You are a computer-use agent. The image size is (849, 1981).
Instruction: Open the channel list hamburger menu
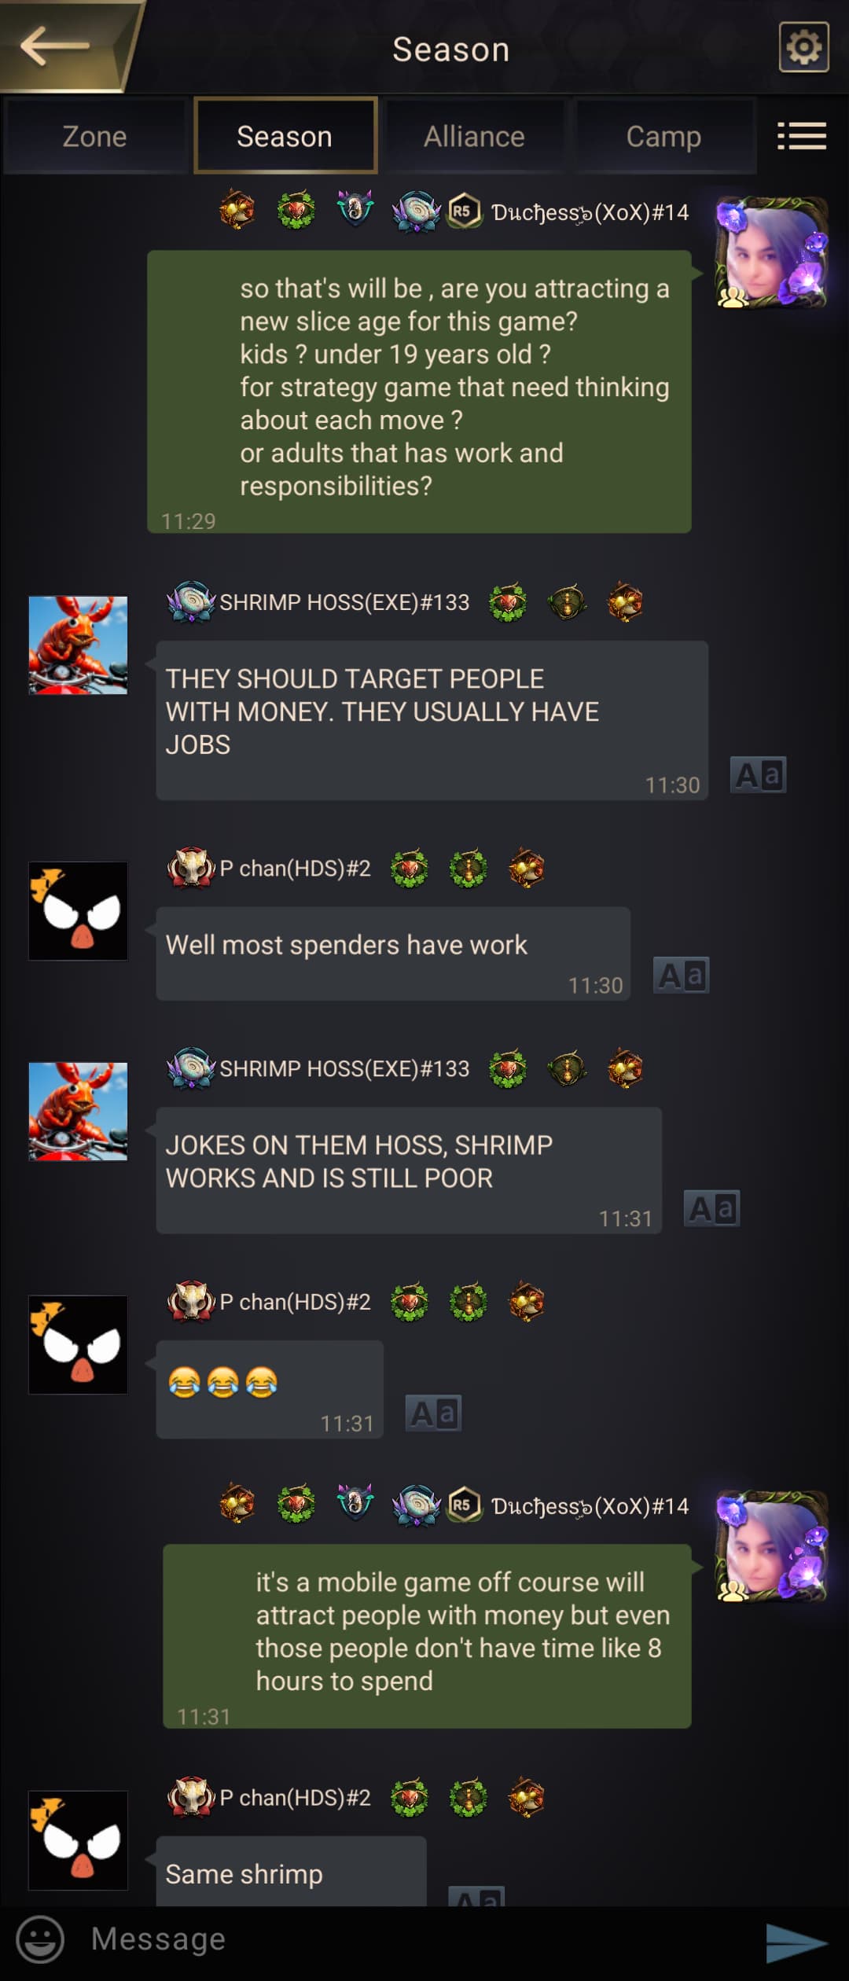(802, 136)
